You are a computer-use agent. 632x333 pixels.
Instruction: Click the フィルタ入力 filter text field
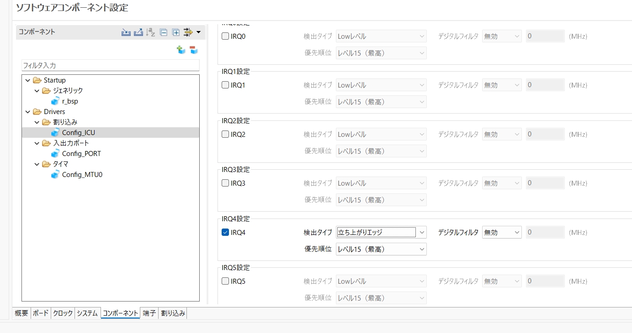110,65
